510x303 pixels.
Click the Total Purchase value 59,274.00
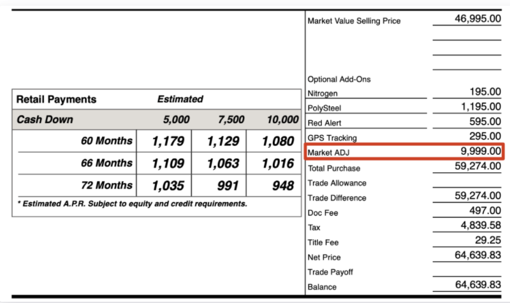477,166
